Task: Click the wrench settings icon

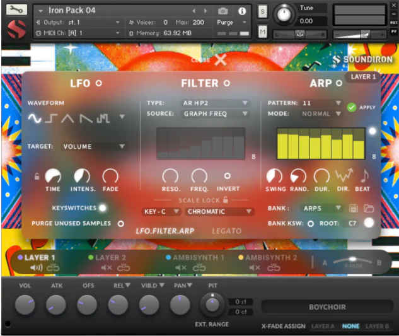Action: click(17, 10)
